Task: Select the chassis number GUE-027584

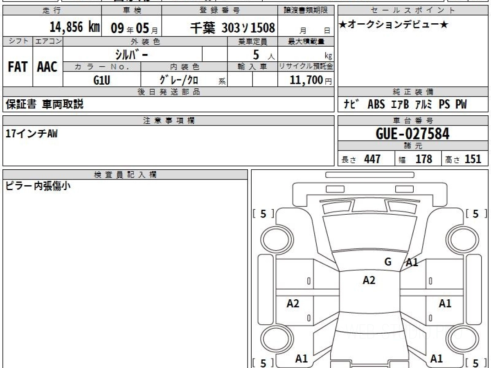Action: point(412,133)
